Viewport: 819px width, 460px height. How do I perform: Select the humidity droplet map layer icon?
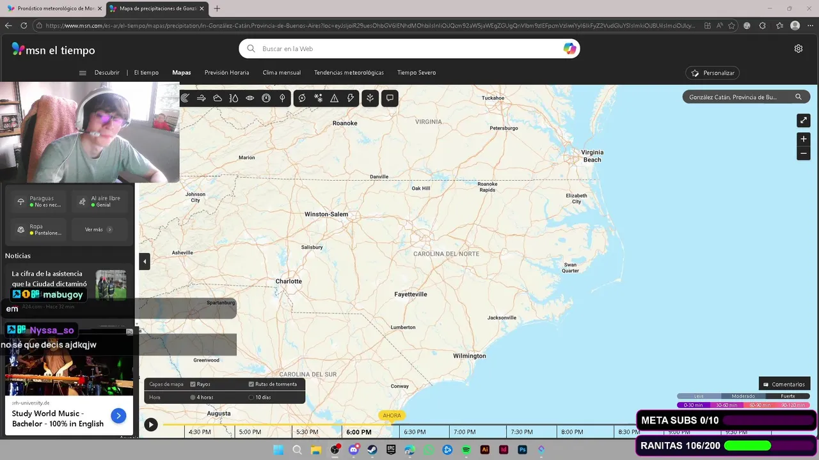click(234, 98)
